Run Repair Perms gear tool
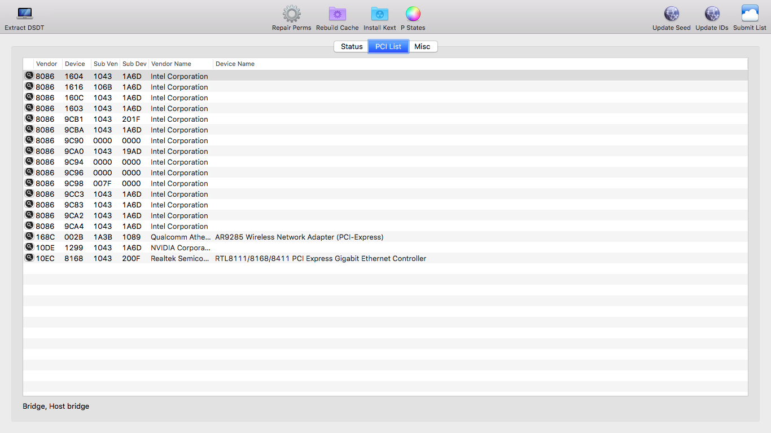Image resolution: width=771 pixels, height=433 pixels. click(291, 14)
